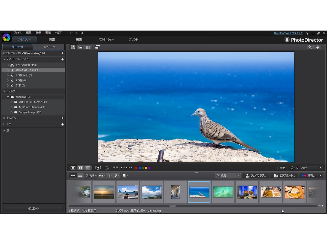Switch to the プリント module tab

pyautogui.click(x=134, y=39)
